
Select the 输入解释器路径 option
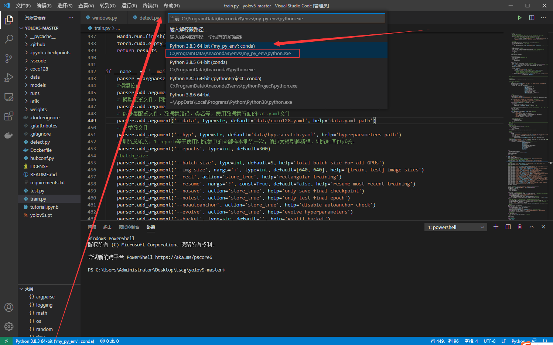[x=277, y=33]
